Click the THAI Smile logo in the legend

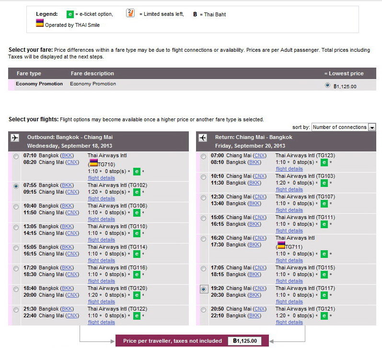click(40, 23)
